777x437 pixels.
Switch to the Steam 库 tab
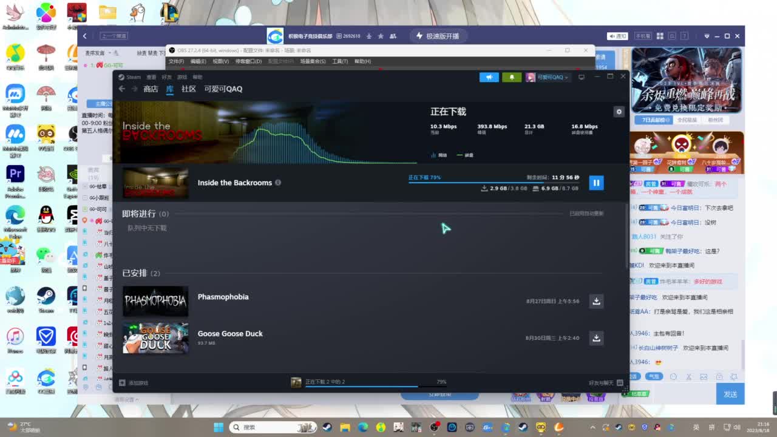point(169,89)
